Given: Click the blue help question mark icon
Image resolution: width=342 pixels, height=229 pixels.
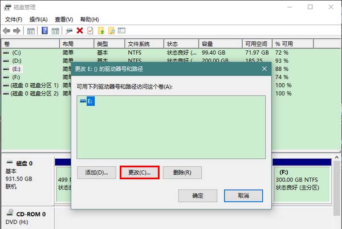Looking at the screenshot, I should (x=44, y=31).
